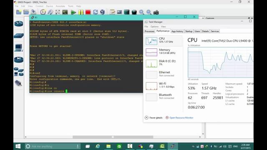Switch to the Details tab
The height and width of the screenshot is (150, 267).
pos(205,31)
